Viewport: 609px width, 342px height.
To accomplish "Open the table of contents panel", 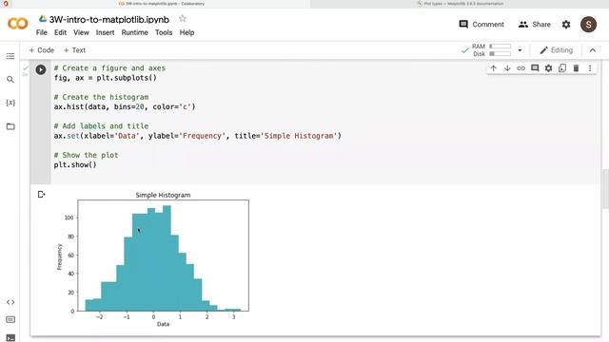I will pos(10,56).
